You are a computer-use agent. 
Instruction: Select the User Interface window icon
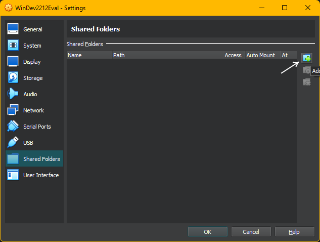(13, 175)
